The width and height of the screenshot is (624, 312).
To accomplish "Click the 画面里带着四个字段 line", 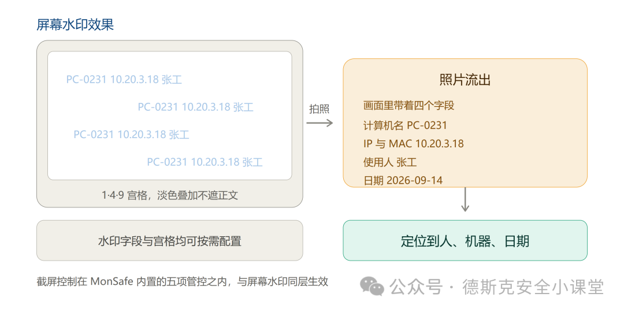I will (x=408, y=106).
